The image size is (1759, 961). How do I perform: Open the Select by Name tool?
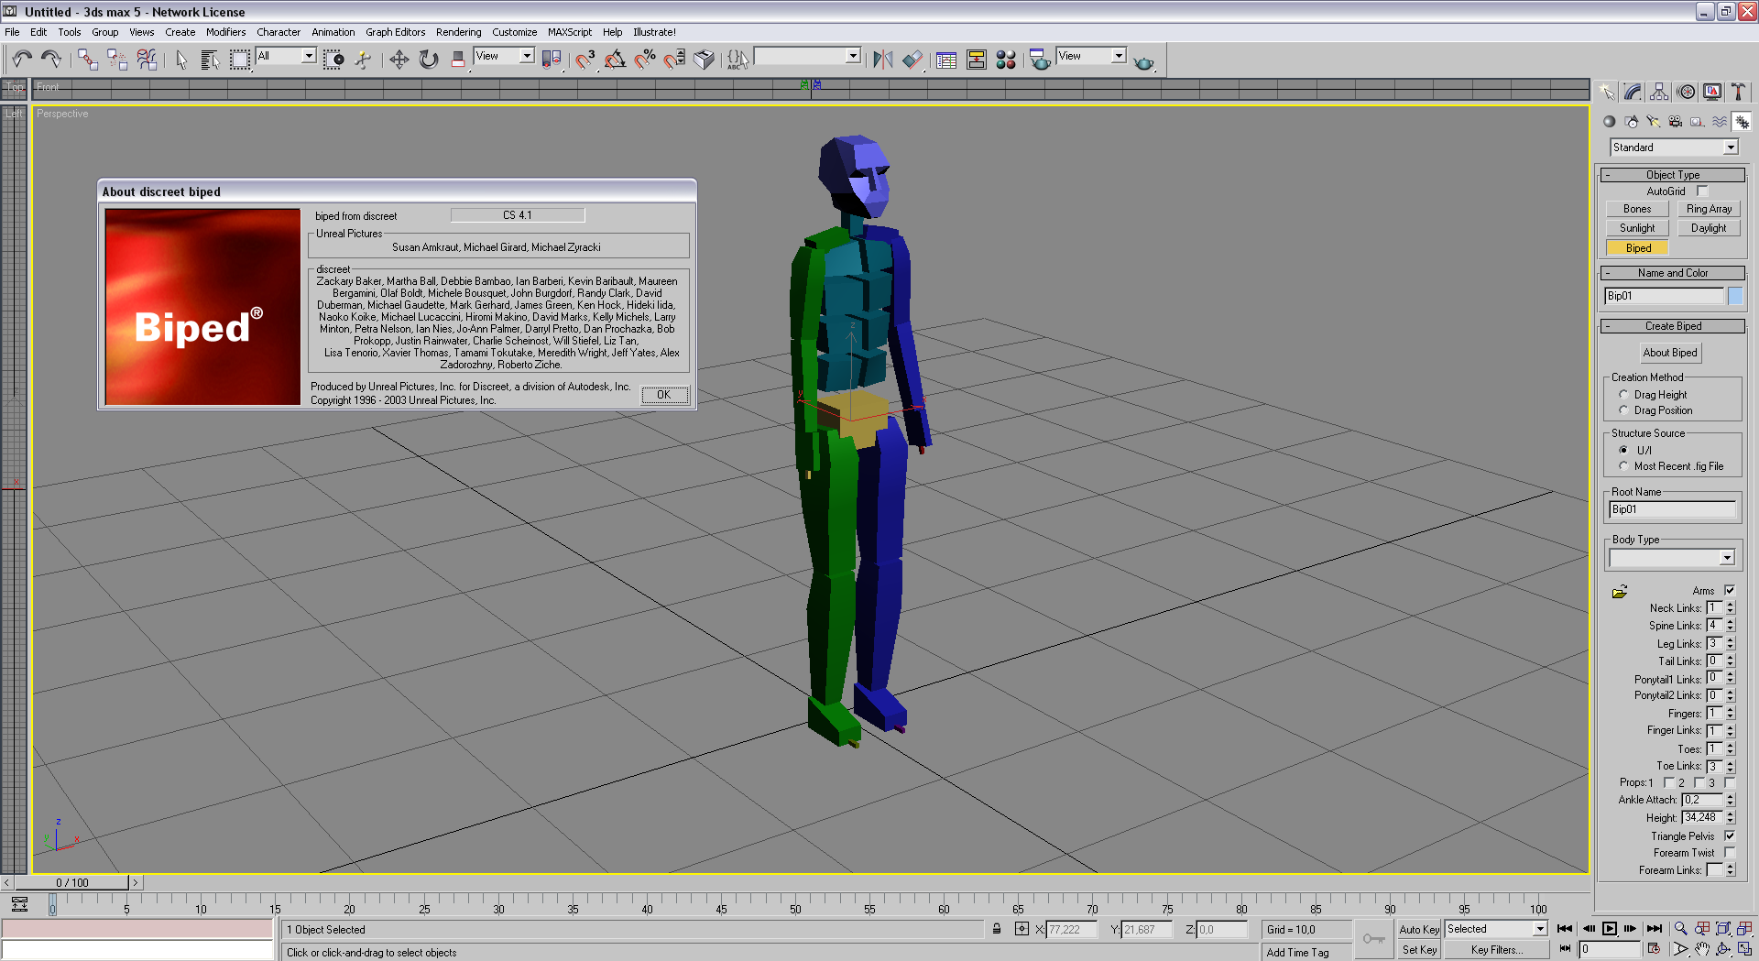210,60
